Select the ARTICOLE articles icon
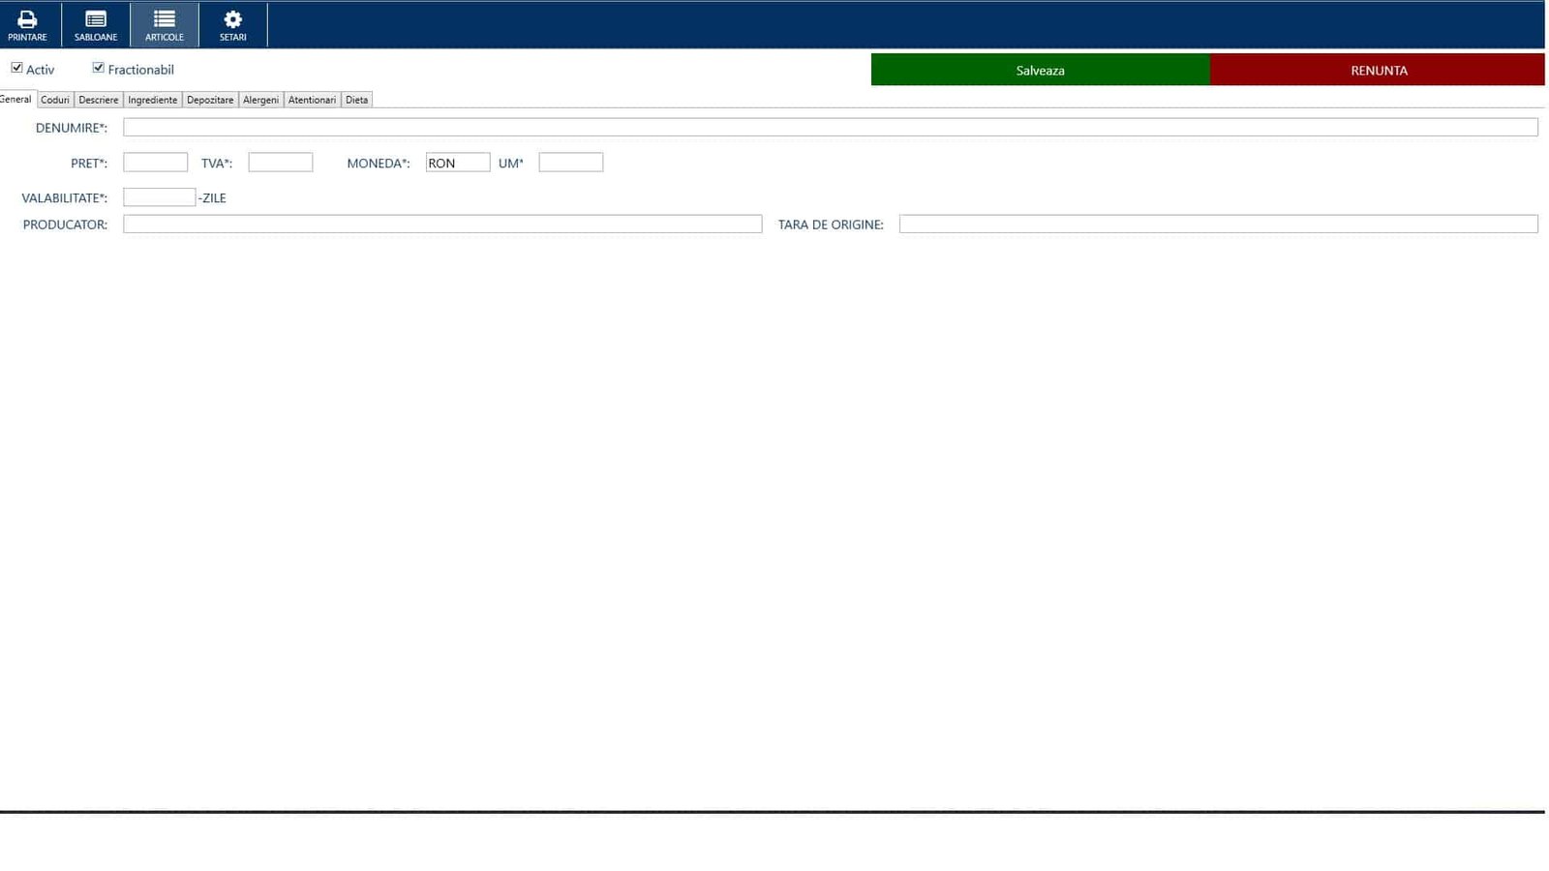Screen dimensions: 1549x871 click(x=164, y=24)
